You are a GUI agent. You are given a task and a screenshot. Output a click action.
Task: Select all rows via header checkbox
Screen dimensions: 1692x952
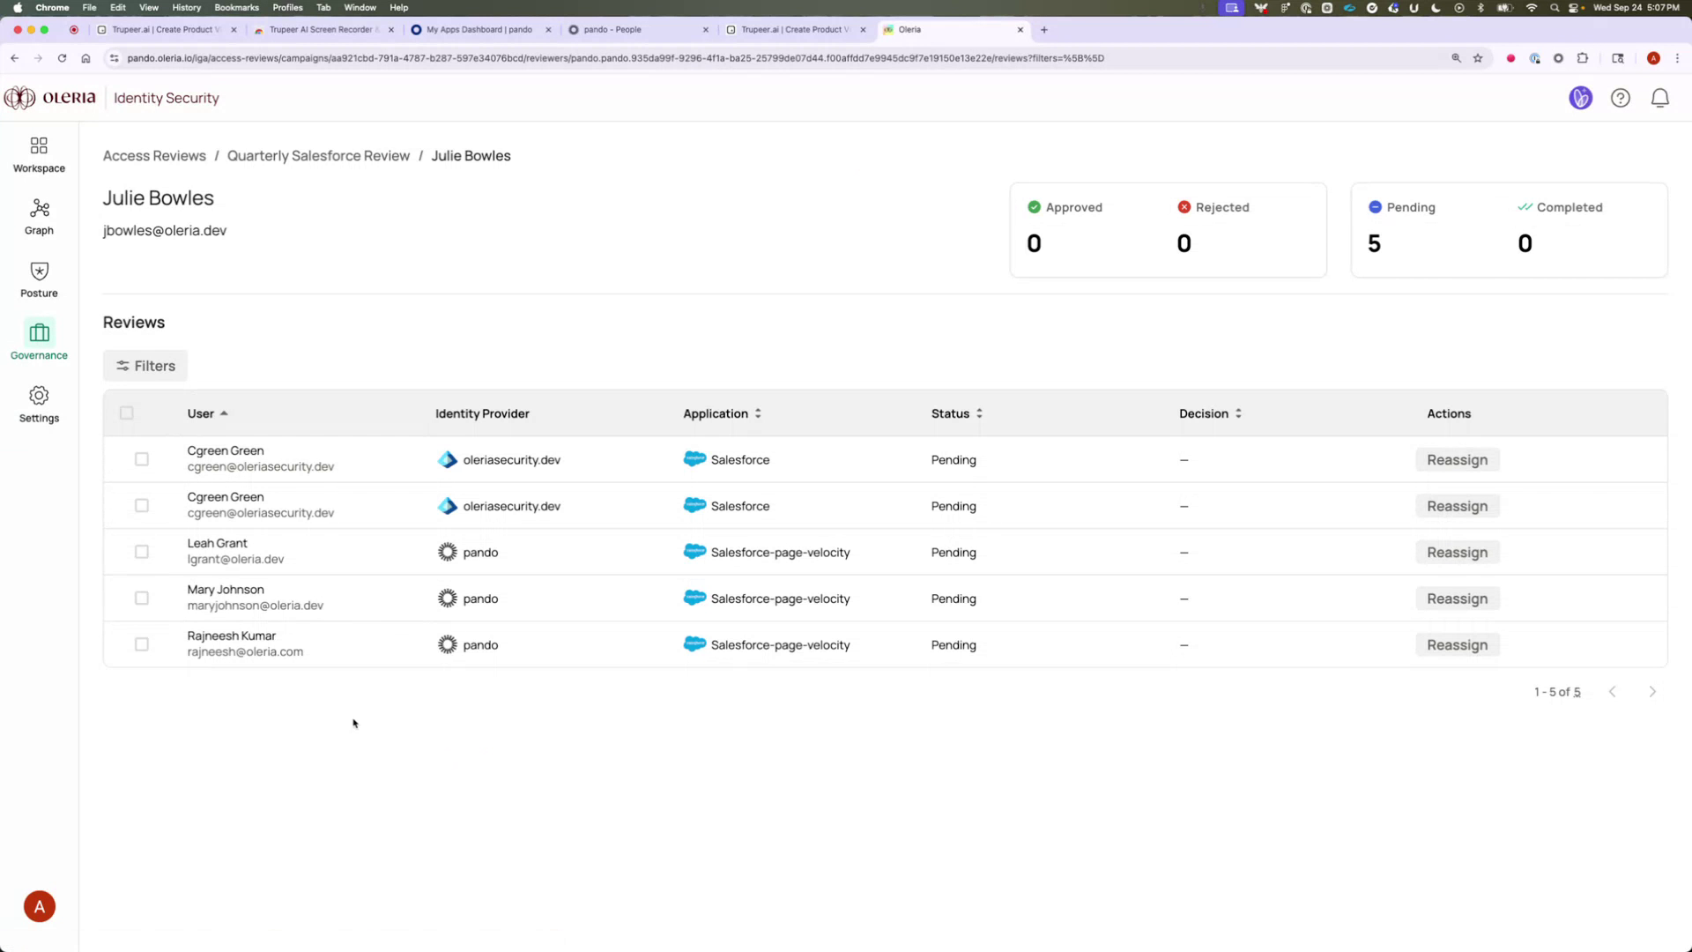click(127, 413)
